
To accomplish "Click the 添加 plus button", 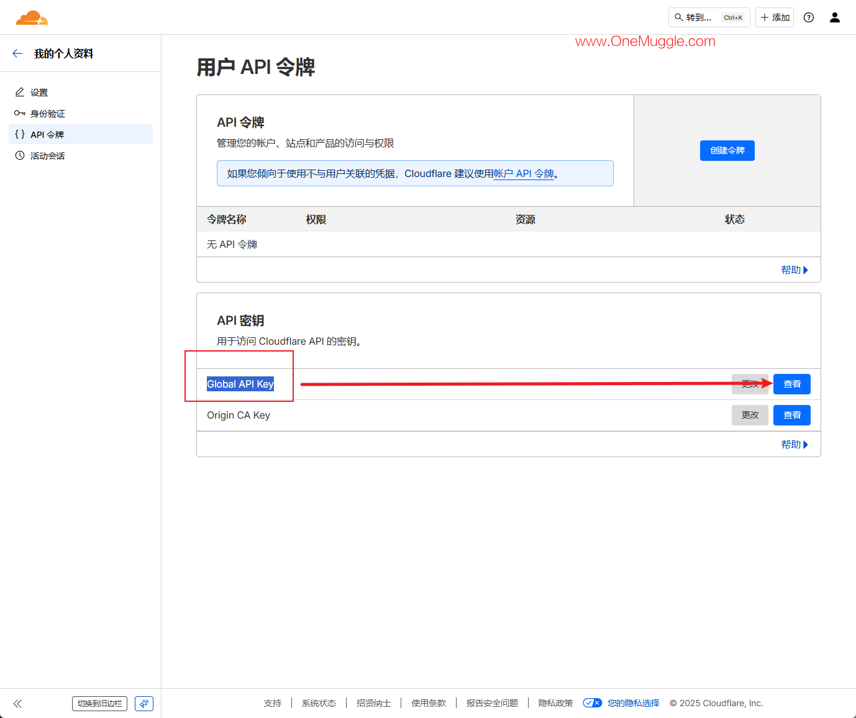I will click(775, 17).
